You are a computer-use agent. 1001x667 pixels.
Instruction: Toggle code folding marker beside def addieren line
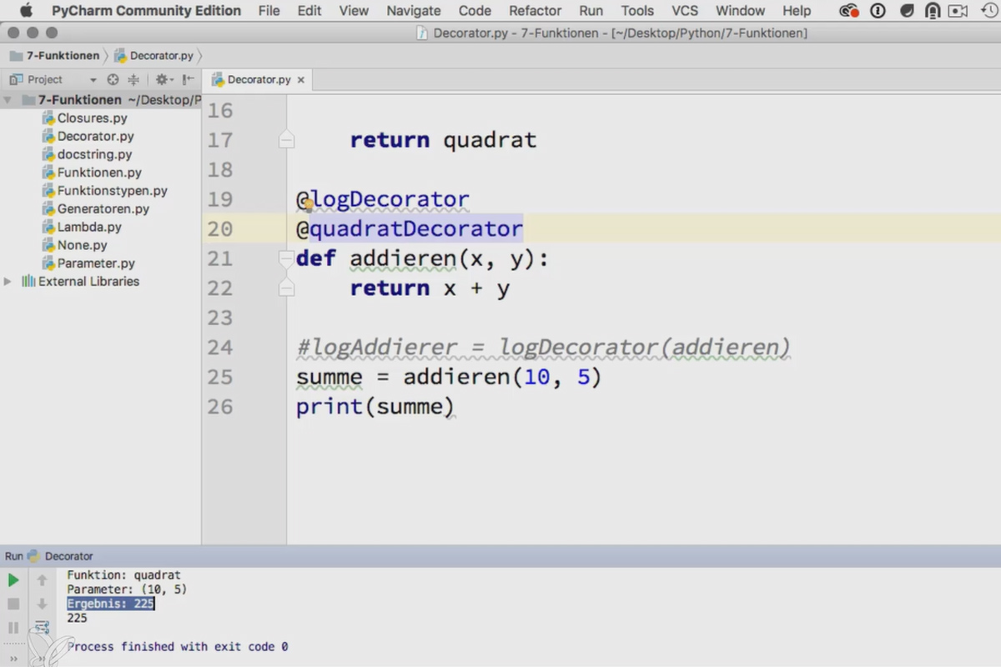point(286,258)
